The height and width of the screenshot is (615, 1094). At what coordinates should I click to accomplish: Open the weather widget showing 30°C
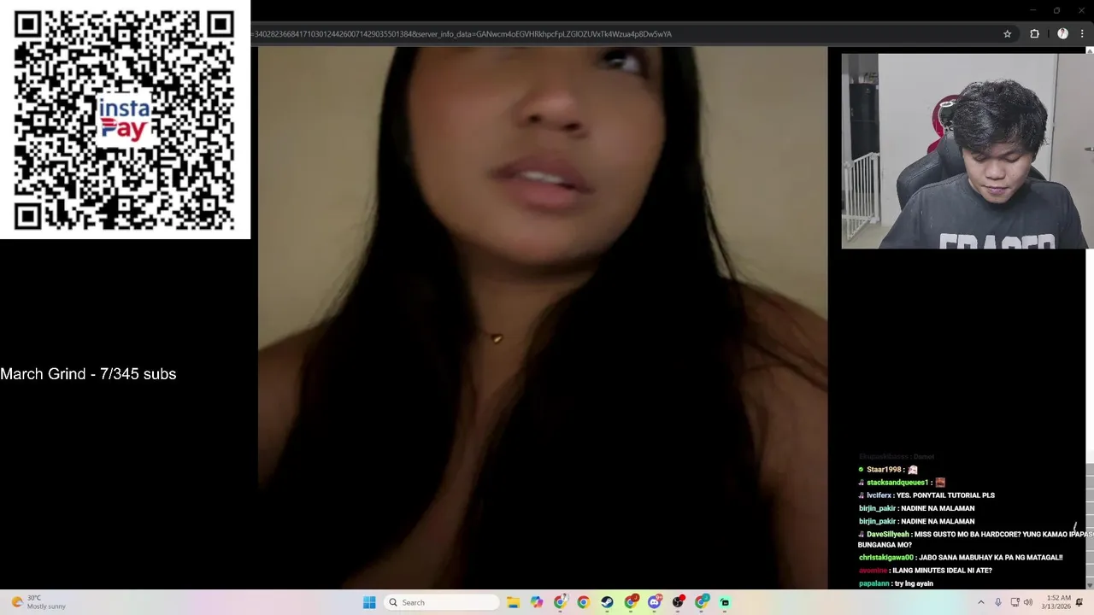(38, 602)
